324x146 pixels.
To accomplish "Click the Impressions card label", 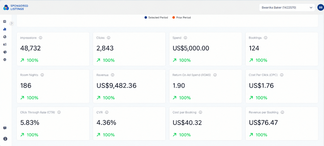I will 28,38.
